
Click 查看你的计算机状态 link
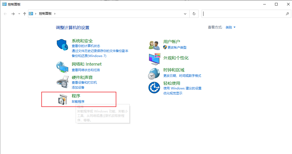tap(86, 46)
